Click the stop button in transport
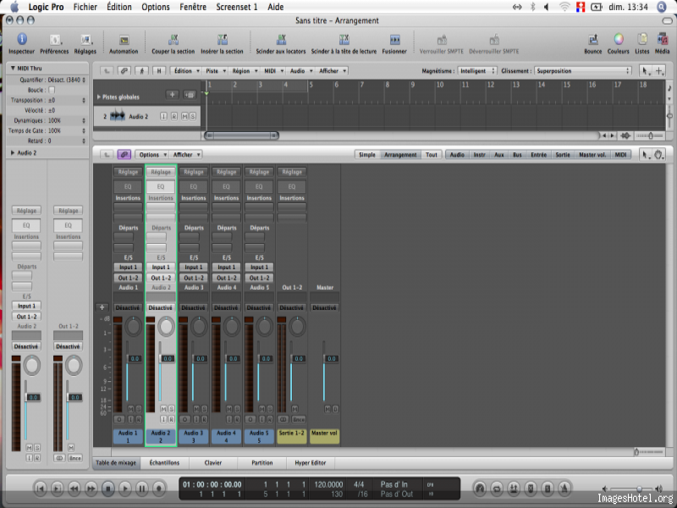Image resolution: width=677 pixels, height=508 pixels. [x=108, y=489]
